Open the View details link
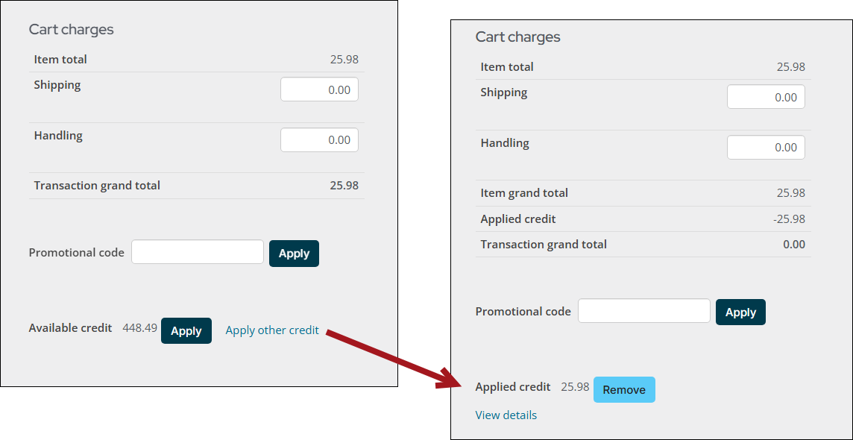Screen dimensions: 853x440 click(x=506, y=415)
